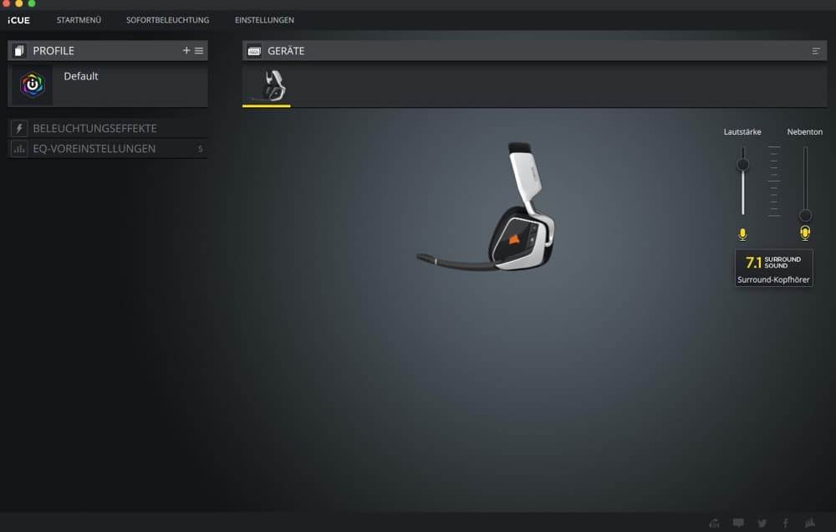Click the equalizer level scale

[773, 182]
